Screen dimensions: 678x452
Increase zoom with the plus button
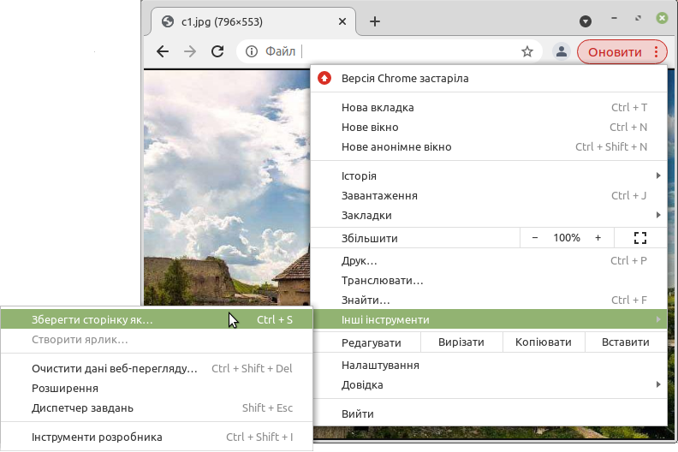pos(598,238)
